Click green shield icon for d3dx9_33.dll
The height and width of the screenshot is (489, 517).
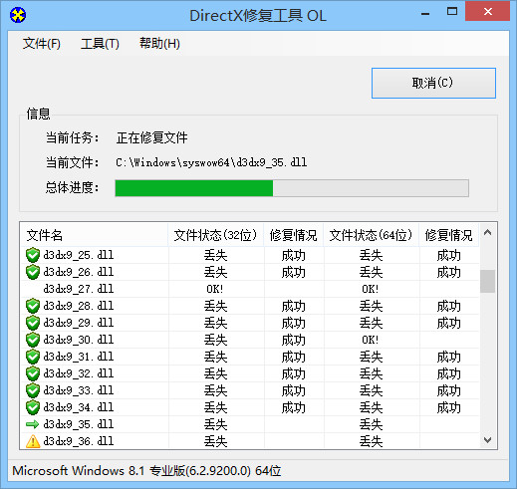(x=33, y=390)
